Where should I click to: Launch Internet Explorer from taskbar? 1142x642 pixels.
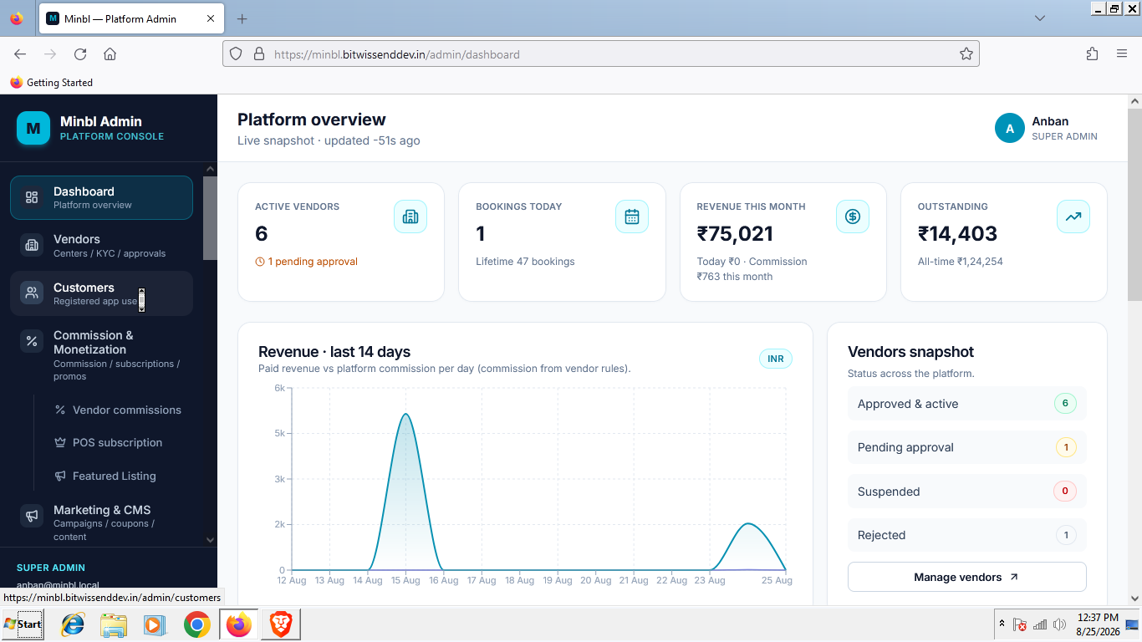[x=73, y=624]
